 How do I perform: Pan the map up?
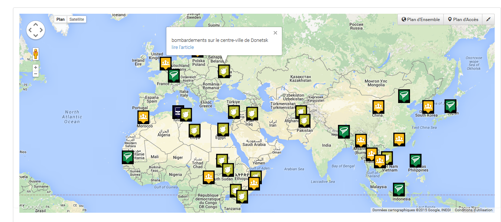pyautogui.click(x=36, y=24)
